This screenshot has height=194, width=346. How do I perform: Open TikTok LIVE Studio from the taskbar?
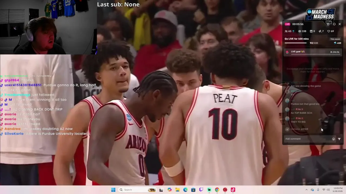coord(233,190)
